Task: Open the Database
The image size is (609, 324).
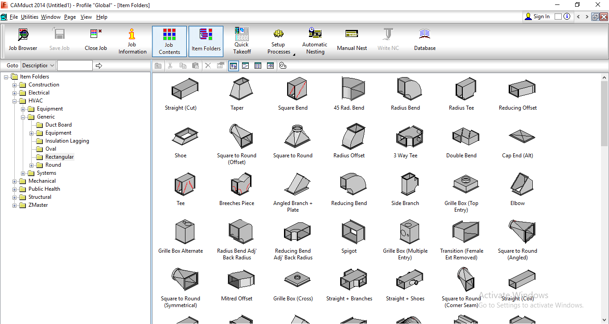Action: pyautogui.click(x=424, y=40)
